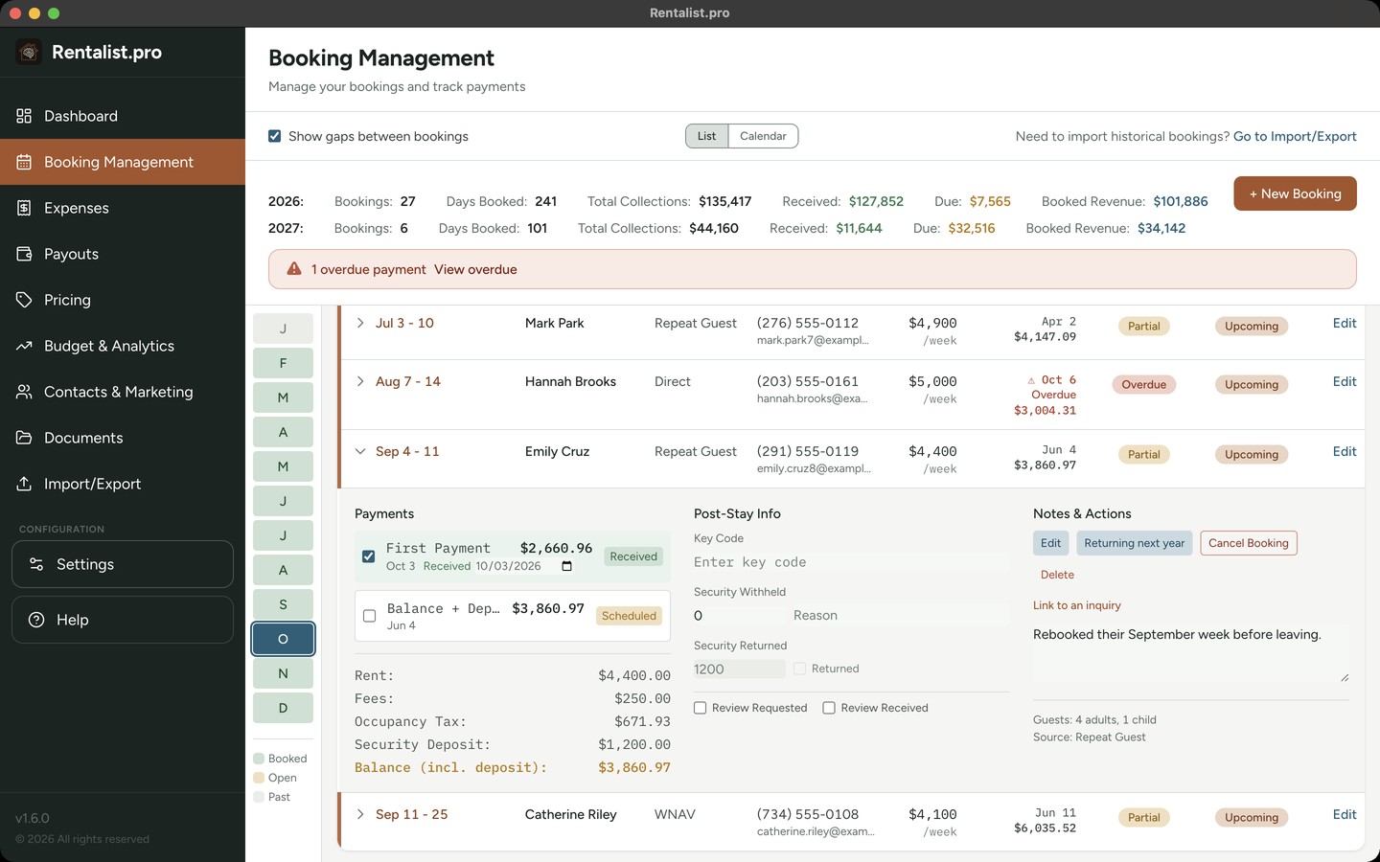Click the Contacts & Marketing people icon
This screenshot has width=1380, height=862.
[x=24, y=392]
